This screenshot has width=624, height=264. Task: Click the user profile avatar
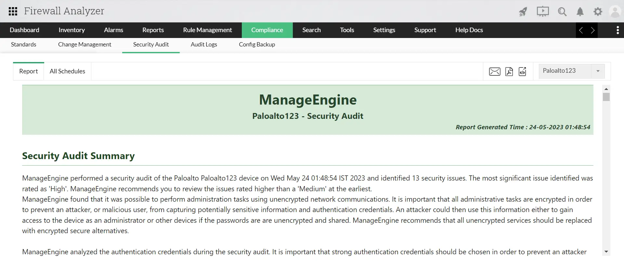(615, 12)
